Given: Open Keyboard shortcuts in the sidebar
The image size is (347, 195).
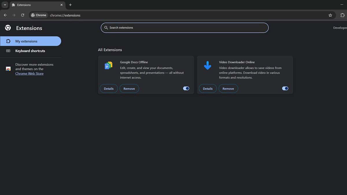Looking at the screenshot, I should pyautogui.click(x=30, y=51).
